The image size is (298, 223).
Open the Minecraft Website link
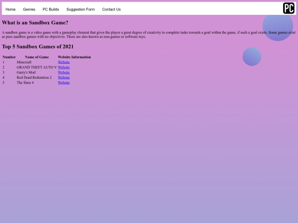tap(63, 62)
